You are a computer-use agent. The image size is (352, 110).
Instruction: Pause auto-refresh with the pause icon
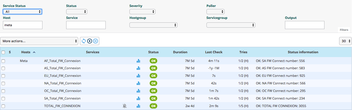(95, 41)
